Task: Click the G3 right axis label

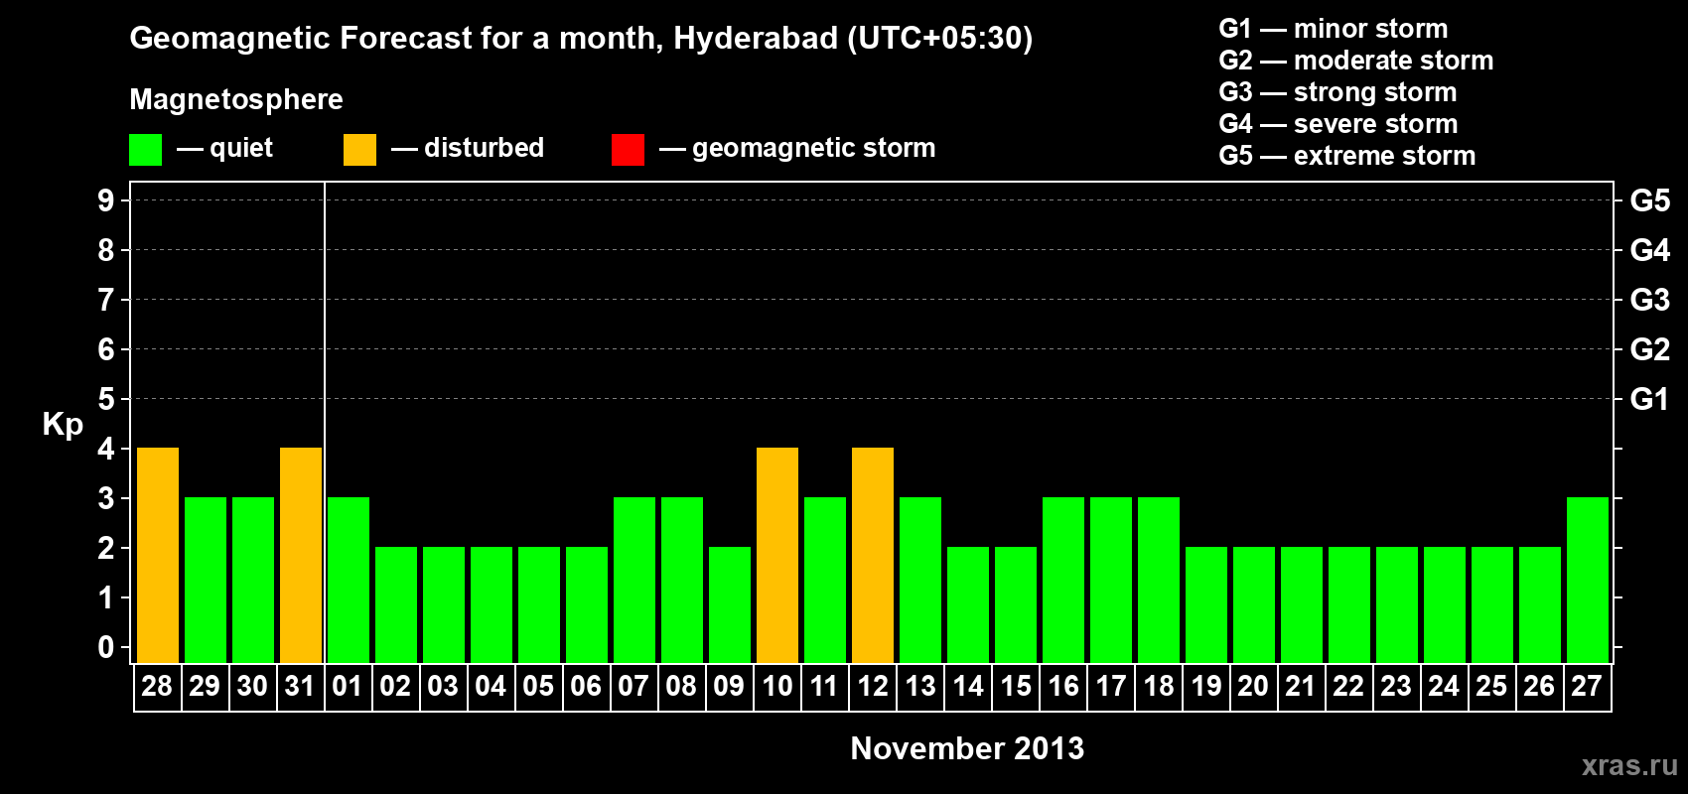Action: coord(1650,300)
